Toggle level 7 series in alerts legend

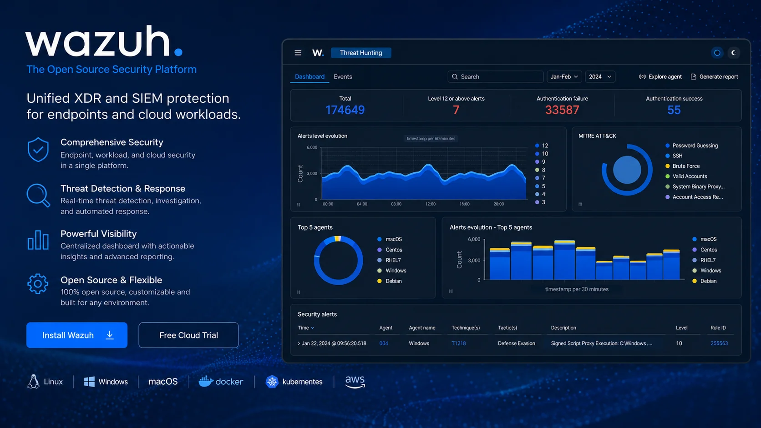pyautogui.click(x=540, y=178)
